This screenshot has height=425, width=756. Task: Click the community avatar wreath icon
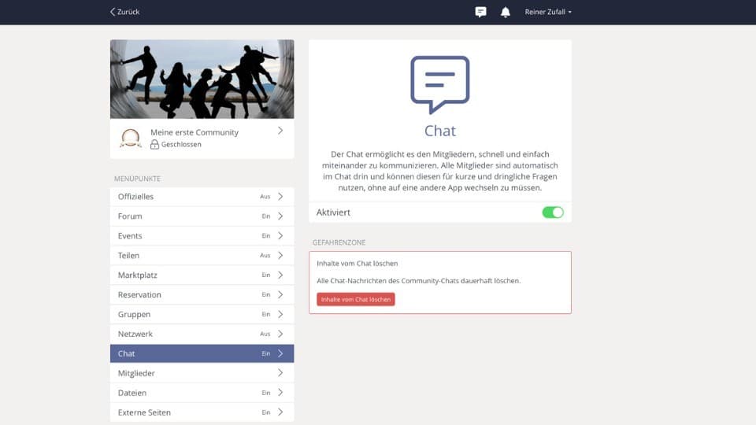pos(130,138)
